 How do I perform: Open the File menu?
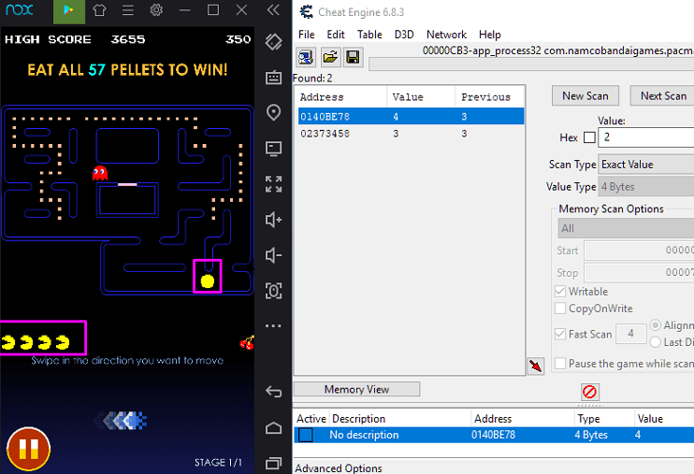coord(306,35)
